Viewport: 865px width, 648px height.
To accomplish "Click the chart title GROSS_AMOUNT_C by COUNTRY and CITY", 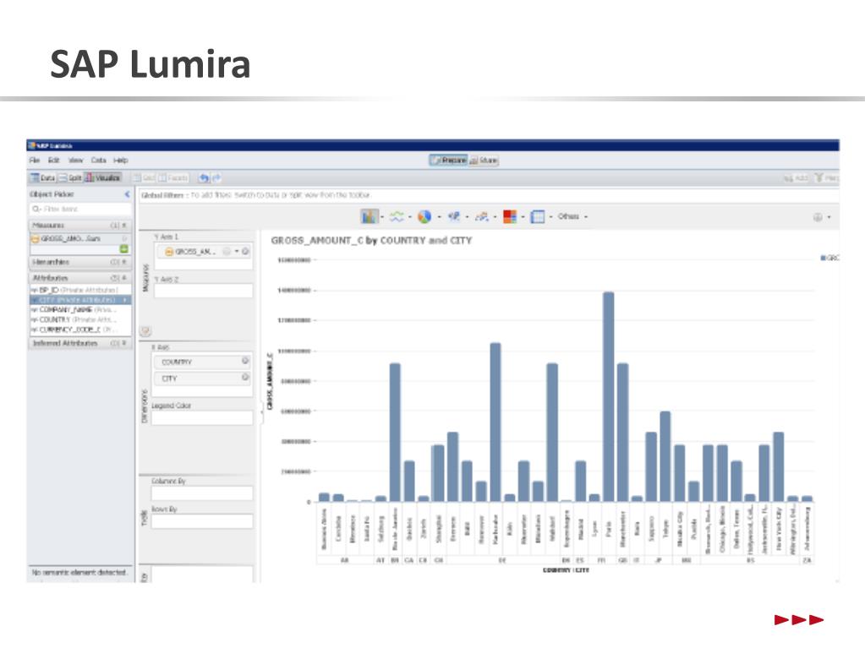I will (371, 240).
